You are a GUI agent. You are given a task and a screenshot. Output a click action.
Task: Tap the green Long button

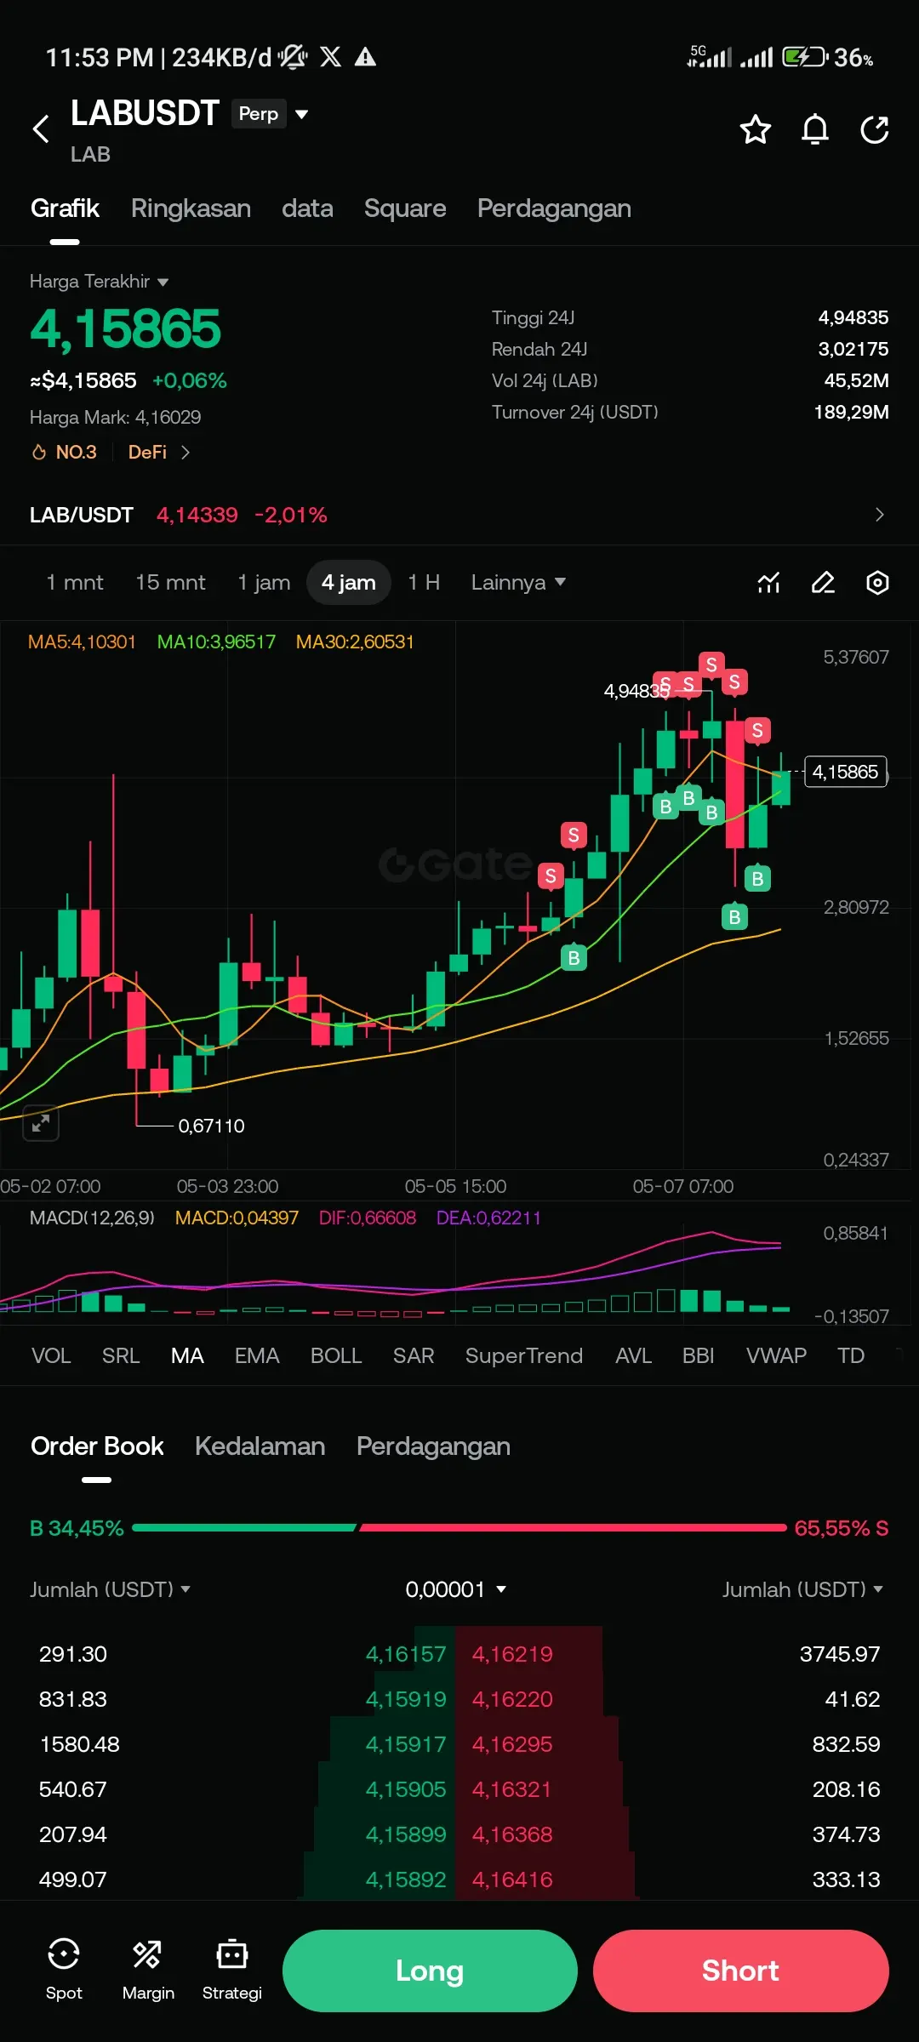pos(430,1971)
